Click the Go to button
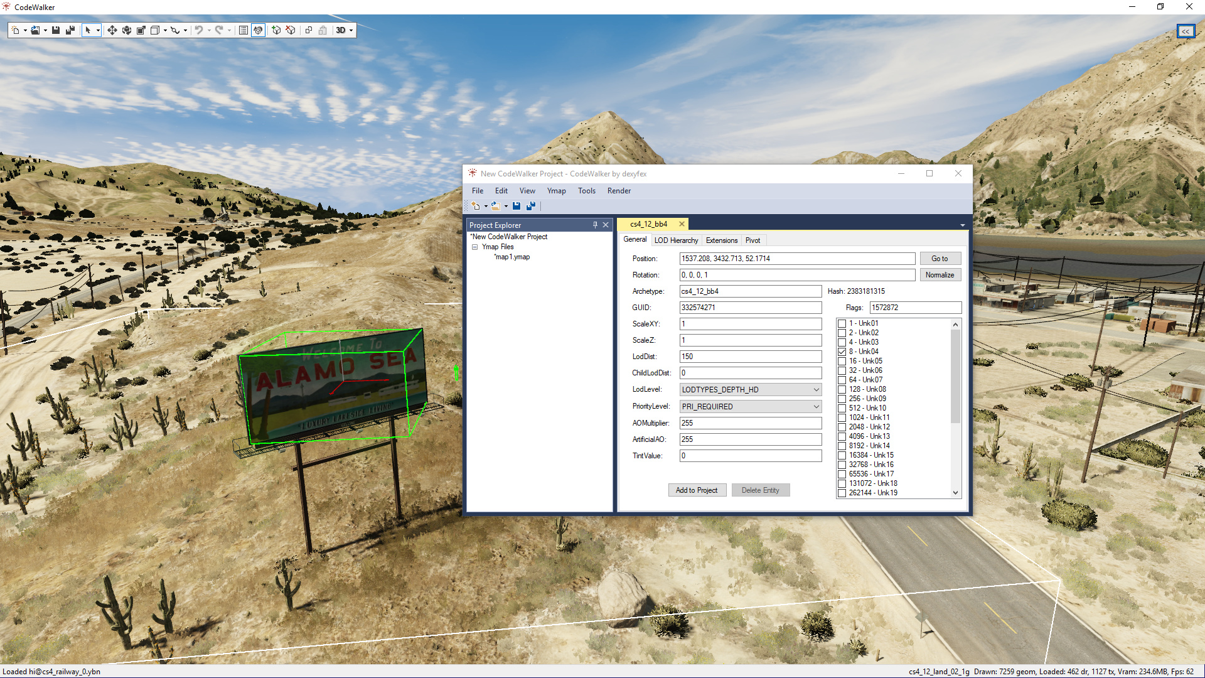Image resolution: width=1205 pixels, height=678 pixels. [x=940, y=259]
